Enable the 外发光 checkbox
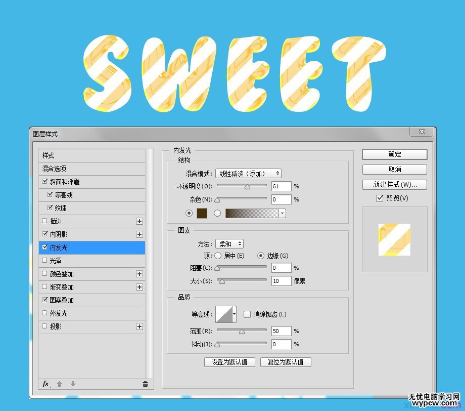 (44, 313)
